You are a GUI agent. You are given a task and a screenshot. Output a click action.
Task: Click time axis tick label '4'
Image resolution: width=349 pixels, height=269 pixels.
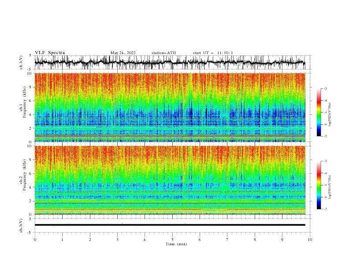(145, 240)
